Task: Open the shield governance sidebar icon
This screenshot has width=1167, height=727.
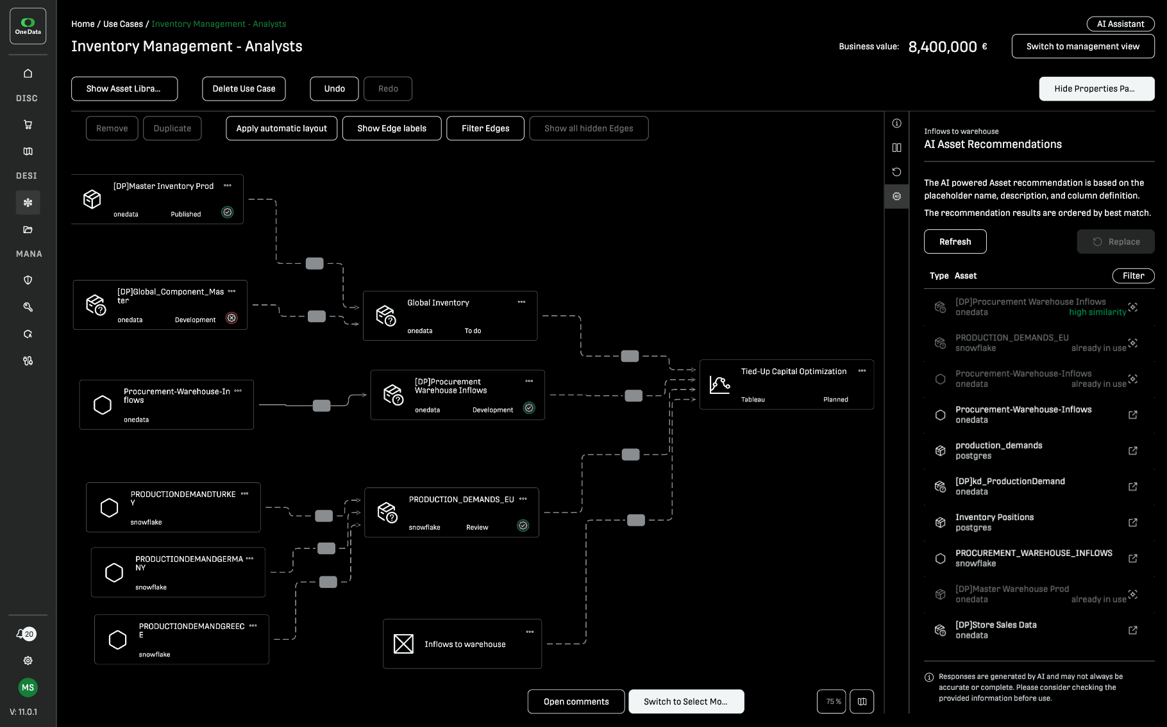Action: point(28,280)
